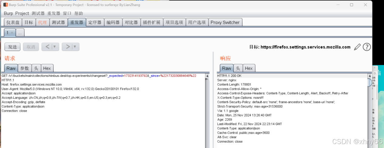Image resolution: width=384 pixels, height=148 pixels.
Task: Switch to the 项目选项 tab
Action: (x=174, y=22)
